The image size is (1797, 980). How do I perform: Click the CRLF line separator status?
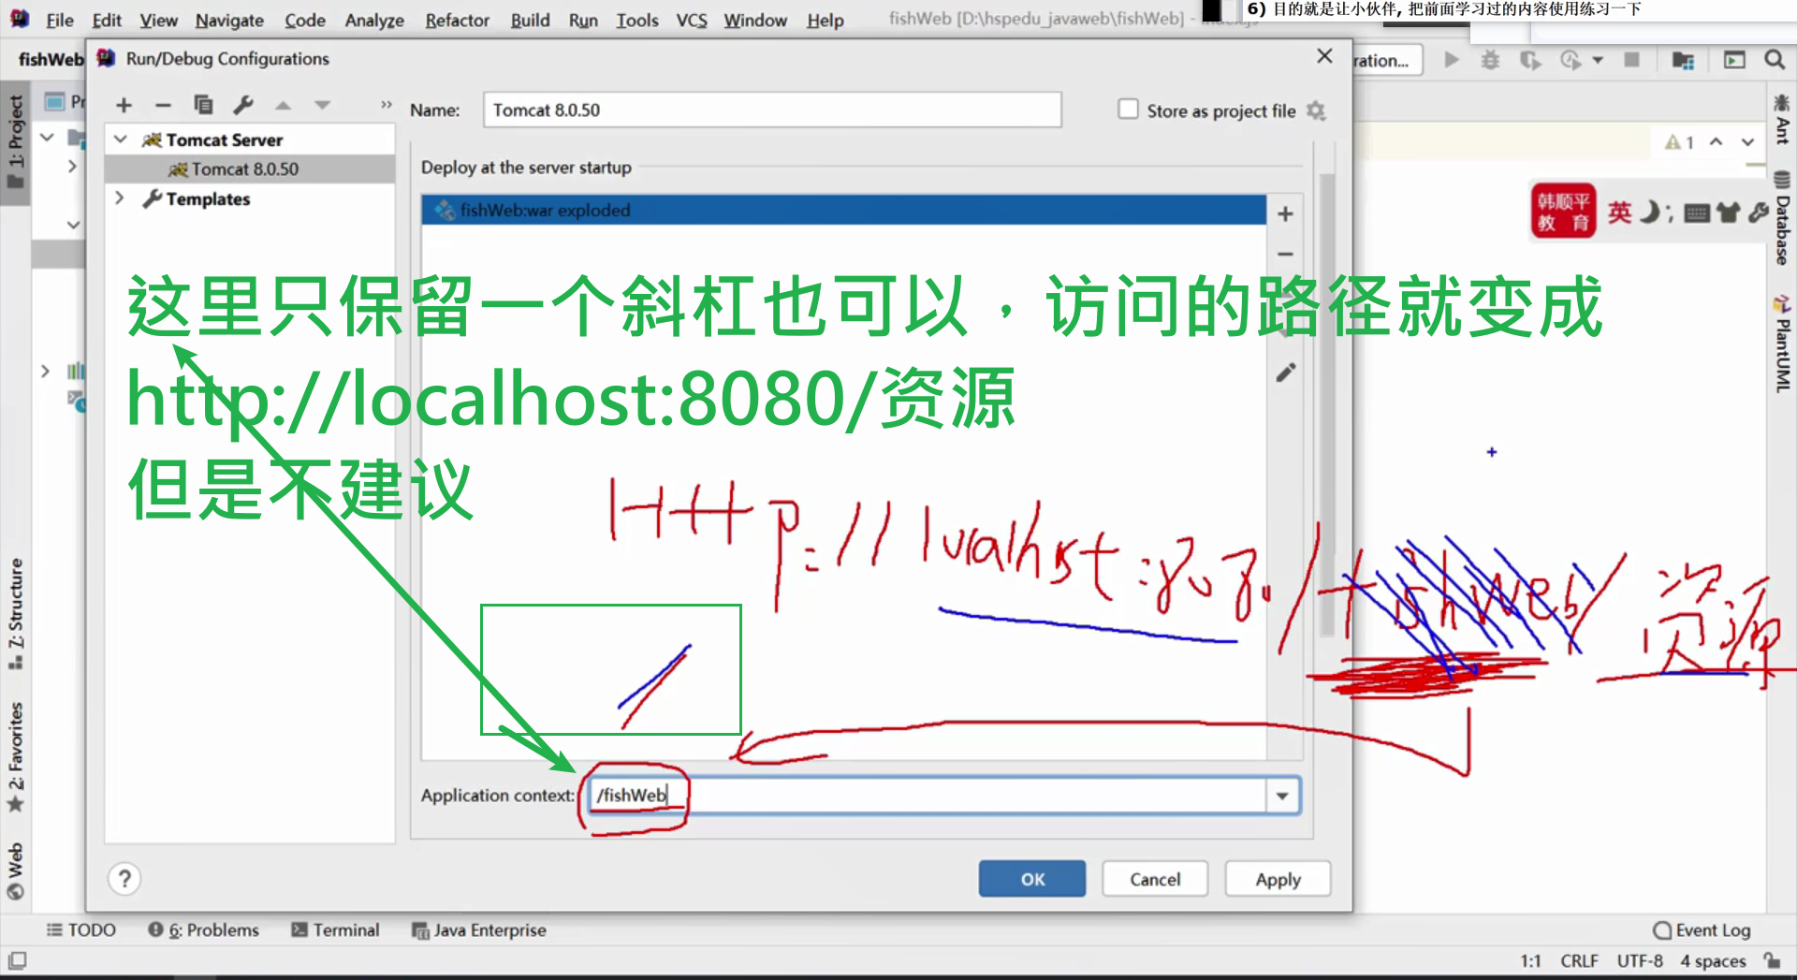pos(1579,960)
